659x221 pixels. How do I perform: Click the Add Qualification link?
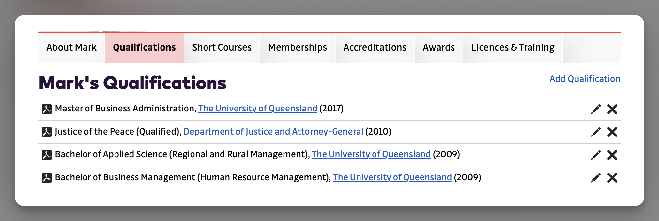click(585, 79)
